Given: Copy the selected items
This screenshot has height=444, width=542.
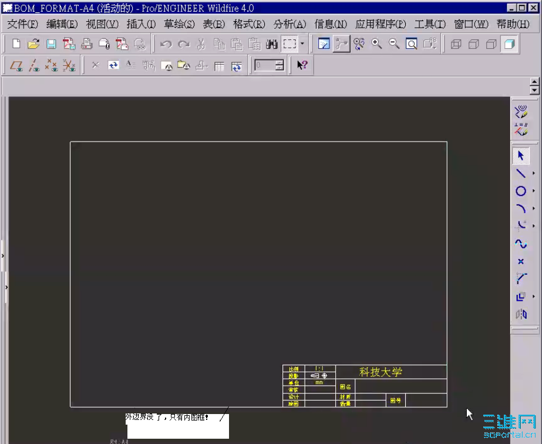Looking at the screenshot, I should [x=219, y=44].
